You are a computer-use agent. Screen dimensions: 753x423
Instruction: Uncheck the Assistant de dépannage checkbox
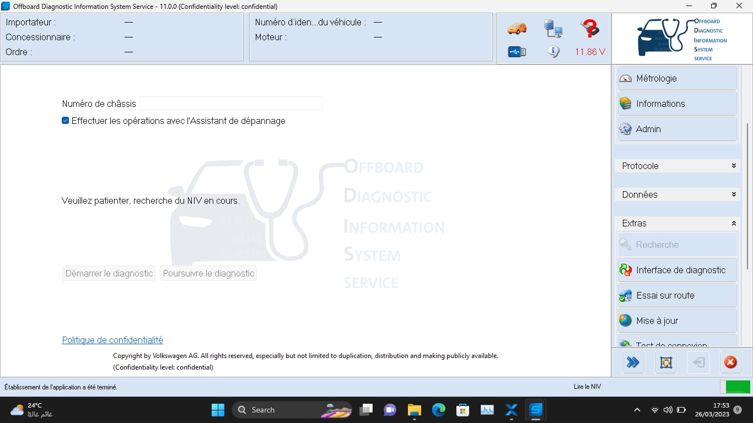(66, 121)
